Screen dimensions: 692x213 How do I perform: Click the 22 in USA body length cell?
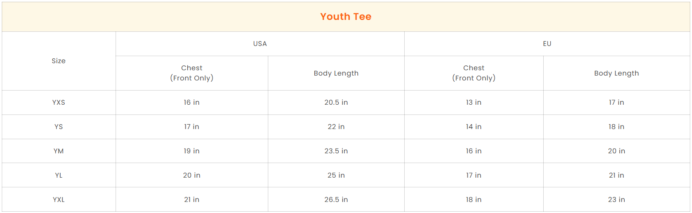click(x=336, y=127)
